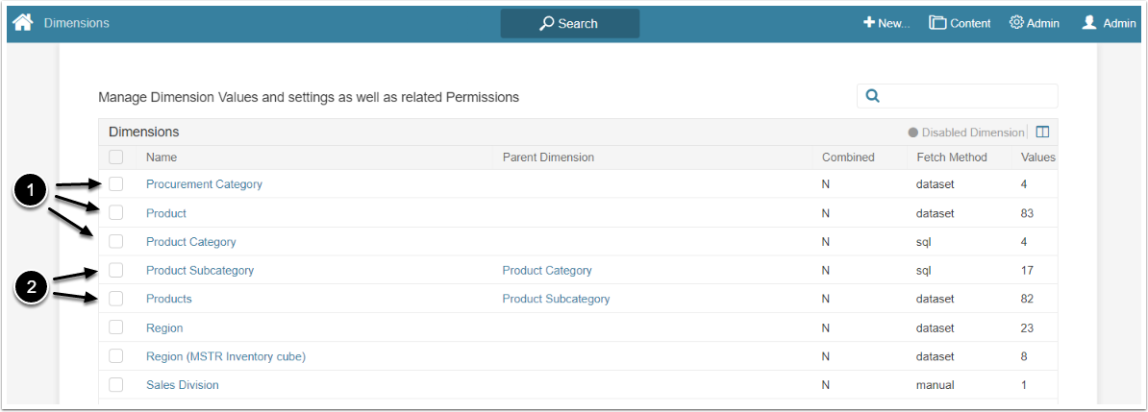Viewport: 1148px width, 412px height.
Task: Tick the Procurement Category checkbox
Action: 116,183
